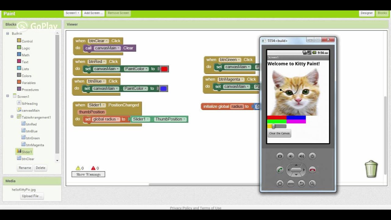
Task: Select the canvasMain component
Action: click(x=28, y=110)
